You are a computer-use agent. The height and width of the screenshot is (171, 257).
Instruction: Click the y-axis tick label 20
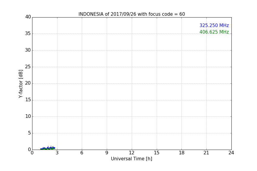[x=28, y=83]
